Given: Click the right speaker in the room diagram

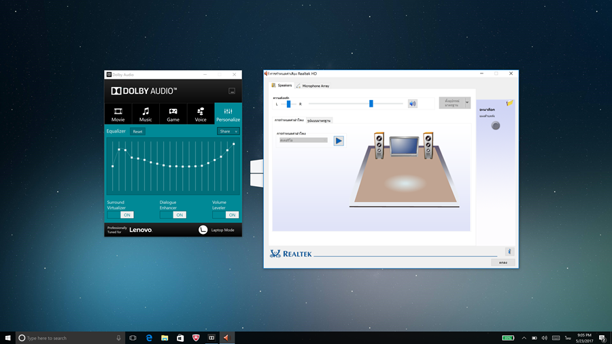Looking at the screenshot, I should [428, 145].
